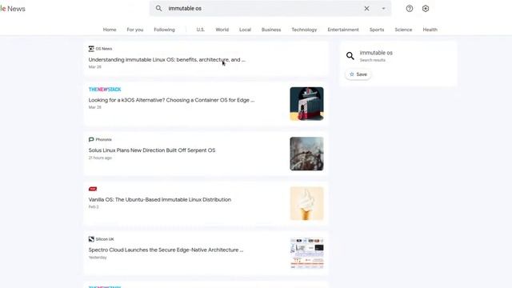512x288 pixels.
Task: Go to the Home tab
Action: point(110,30)
